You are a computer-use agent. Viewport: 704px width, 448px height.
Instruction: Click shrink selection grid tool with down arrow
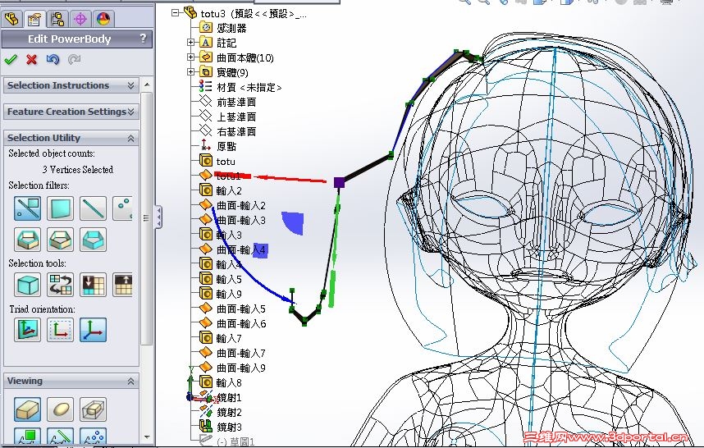click(93, 285)
